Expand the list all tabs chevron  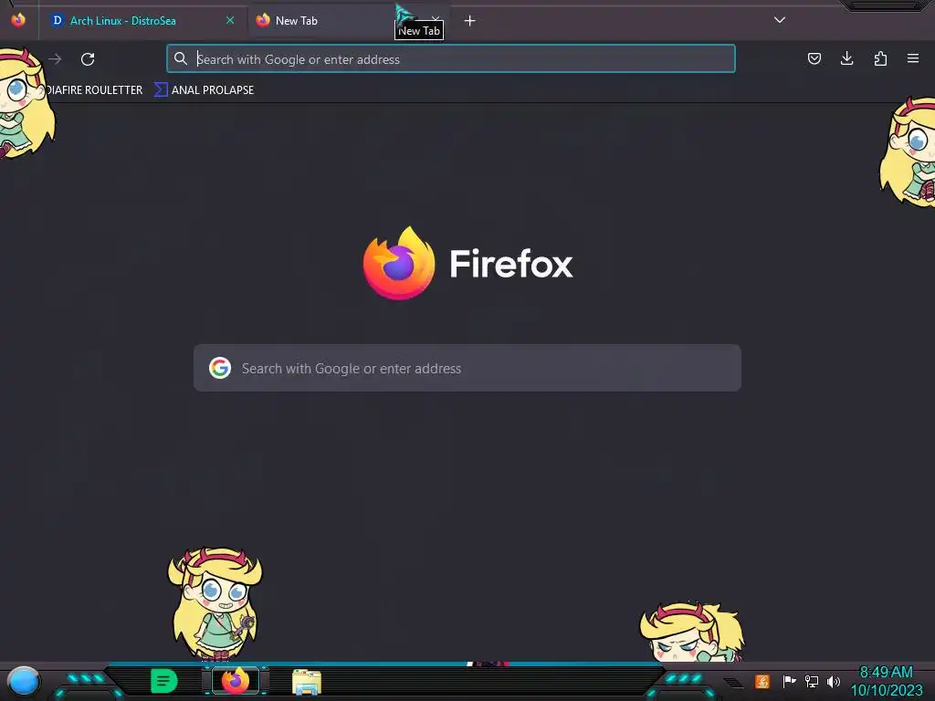coord(780,20)
